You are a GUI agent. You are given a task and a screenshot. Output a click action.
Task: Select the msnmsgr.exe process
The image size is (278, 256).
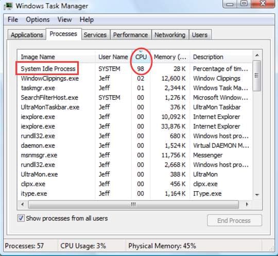[x=135, y=155]
